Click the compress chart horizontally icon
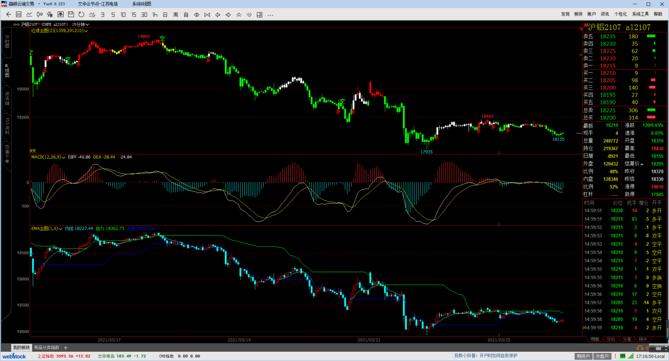669x361 pixels. click(x=207, y=15)
